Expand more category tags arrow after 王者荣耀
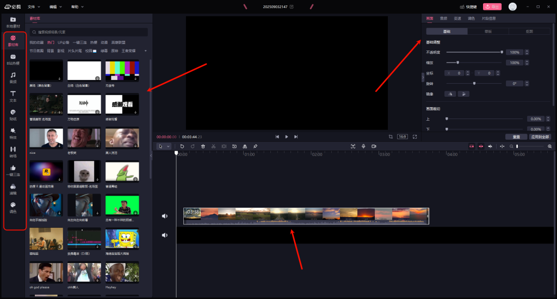 (145, 51)
